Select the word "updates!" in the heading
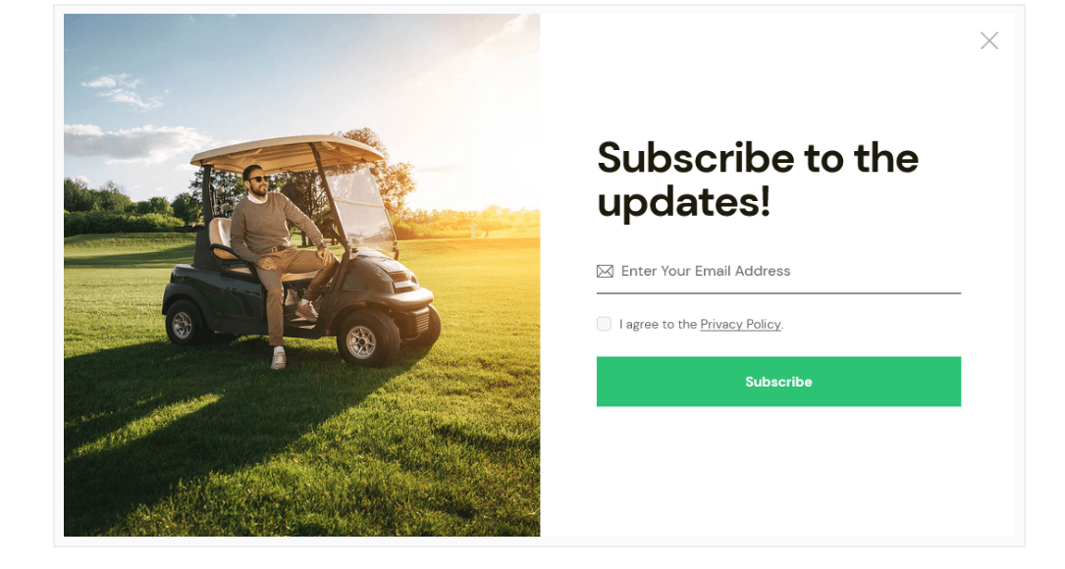The height and width of the screenshot is (569, 1065). [x=684, y=202]
